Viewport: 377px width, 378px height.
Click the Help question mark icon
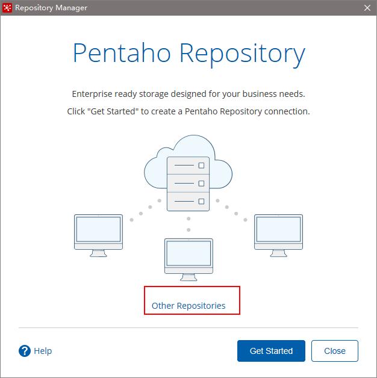(x=25, y=351)
